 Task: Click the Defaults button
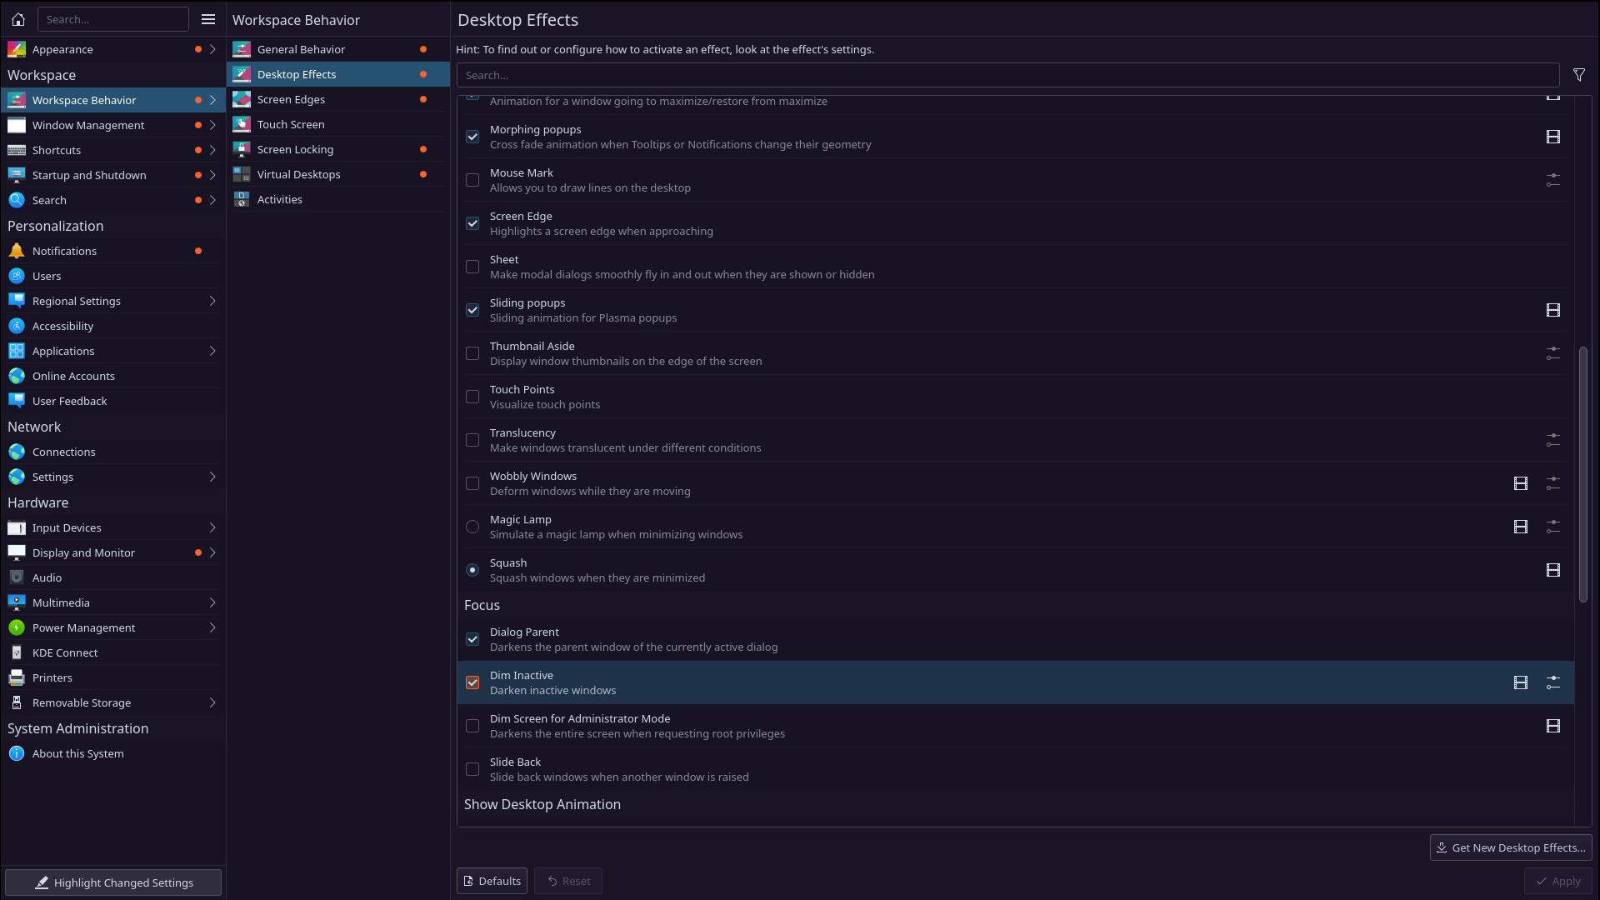click(x=492, y=881)
